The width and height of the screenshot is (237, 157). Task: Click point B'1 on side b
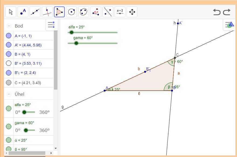[145, 72]
